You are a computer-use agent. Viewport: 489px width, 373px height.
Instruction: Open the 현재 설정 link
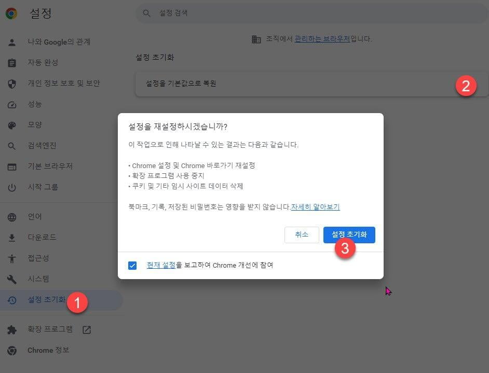[161, 265]
